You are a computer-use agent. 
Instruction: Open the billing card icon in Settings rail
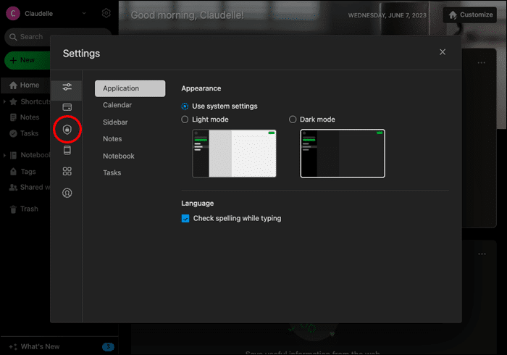click(x=67, y=107)
